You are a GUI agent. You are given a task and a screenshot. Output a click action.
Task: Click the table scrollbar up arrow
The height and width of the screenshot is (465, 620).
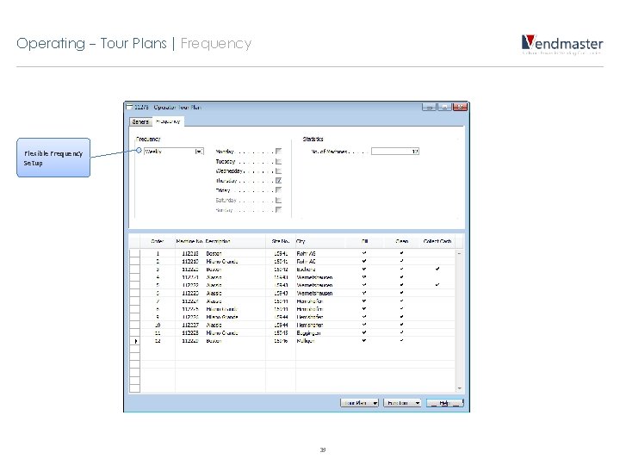pyautogui.click(x=460, y=253)
